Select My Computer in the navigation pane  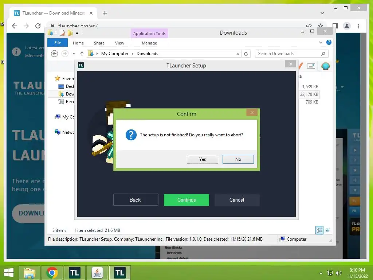64,117
